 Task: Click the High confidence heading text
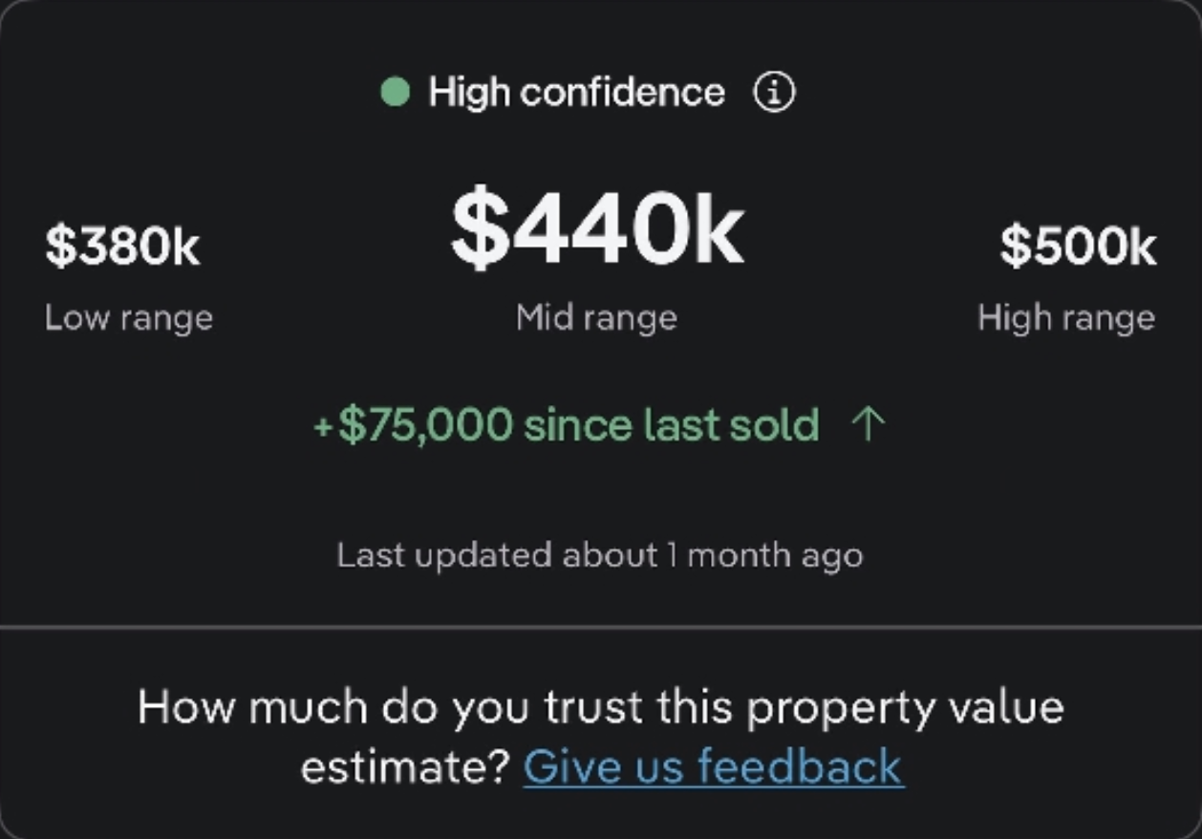pyautogui.click(x=577, y=93)
